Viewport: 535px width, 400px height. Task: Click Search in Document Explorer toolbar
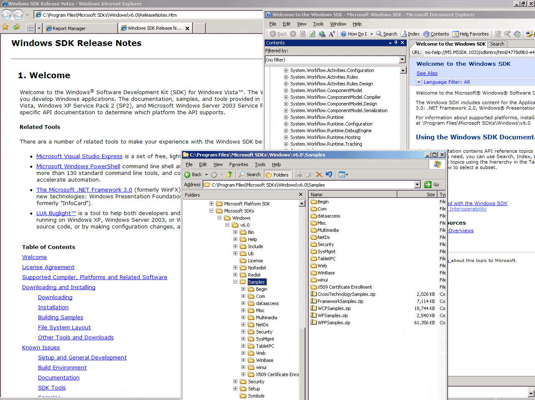tap(387, 34)
